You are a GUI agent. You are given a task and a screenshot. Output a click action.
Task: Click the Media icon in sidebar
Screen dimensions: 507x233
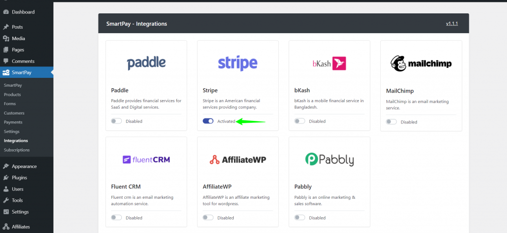click(6, 39)
